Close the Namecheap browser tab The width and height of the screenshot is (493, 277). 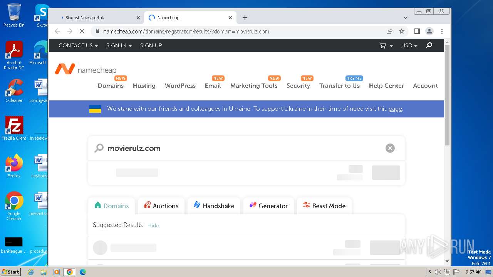click(x=230, y=18)
